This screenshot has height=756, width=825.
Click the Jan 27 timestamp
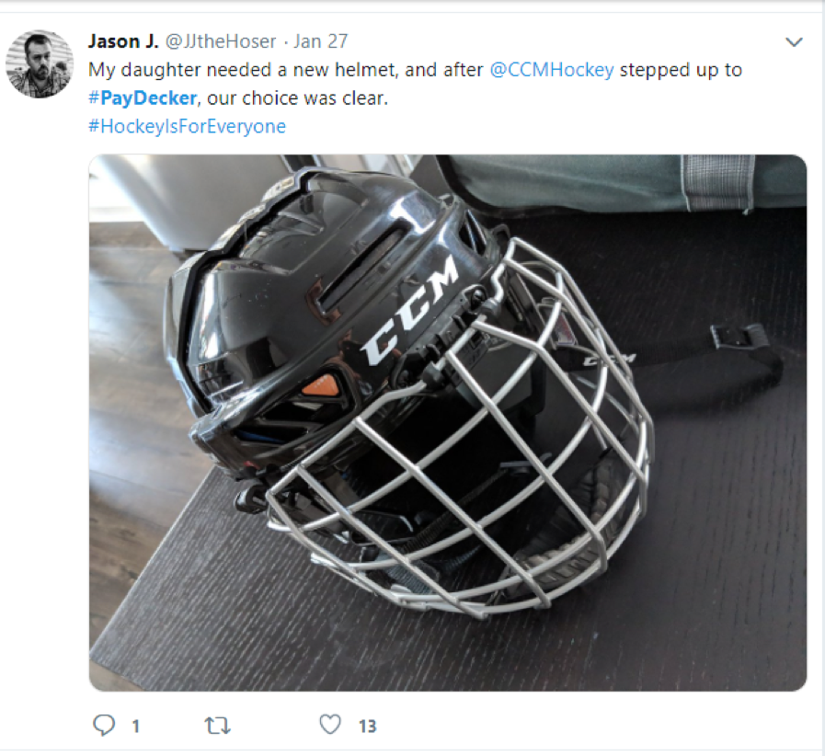coord(320,41)
